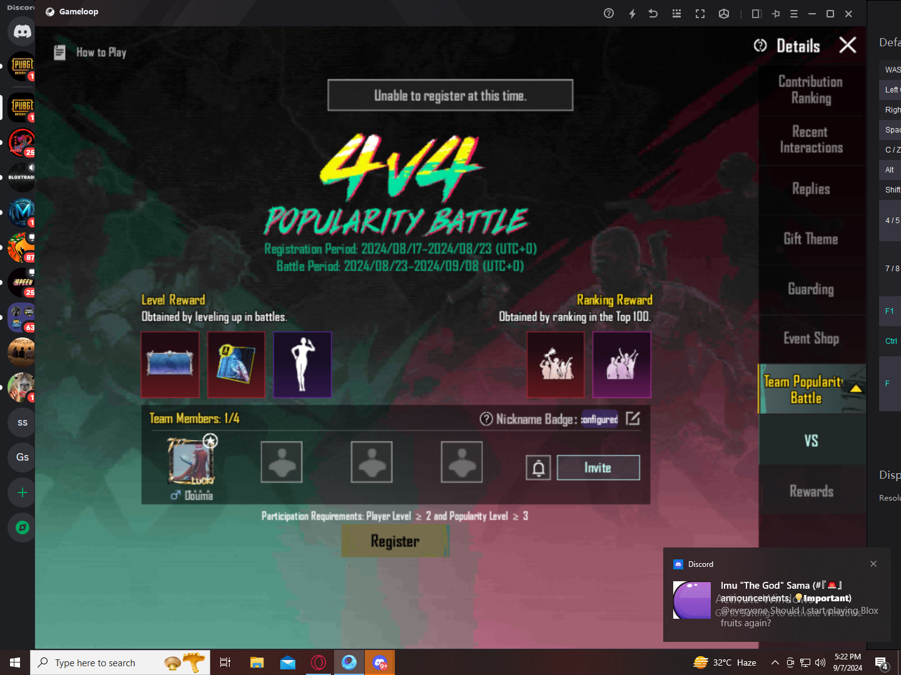This screenshot has height=675, width=901.
Task: Select the Gift Theme tab
Action: [x=812, y=239]
